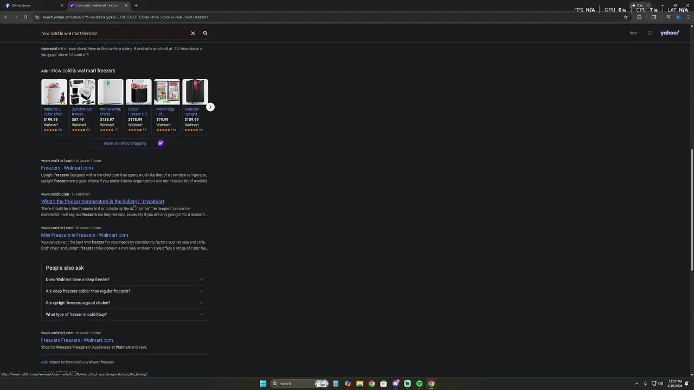
Task: Click the vertical page scrollbar thumb
Action: pyautogui.click(x=691, y=210)
